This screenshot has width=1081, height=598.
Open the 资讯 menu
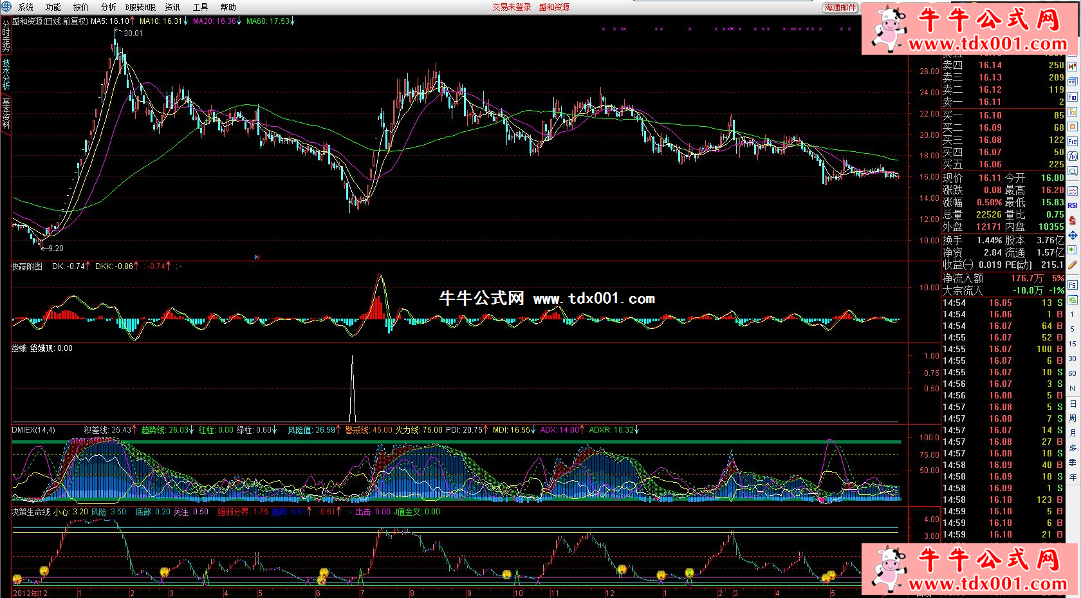172,7
